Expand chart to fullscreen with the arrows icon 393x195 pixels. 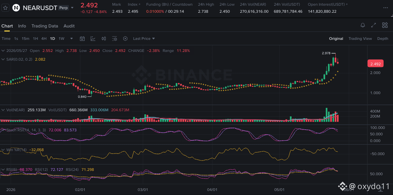(x=374, y=25)
